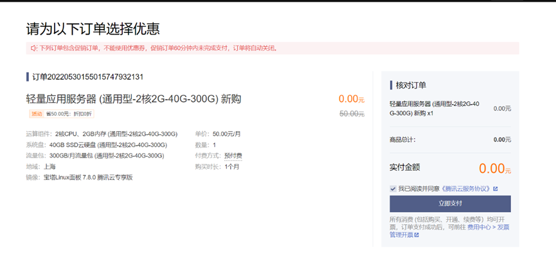Click the 立即支付 pay now button
Viewport: 556px width, 277px height.
(450, 204)
